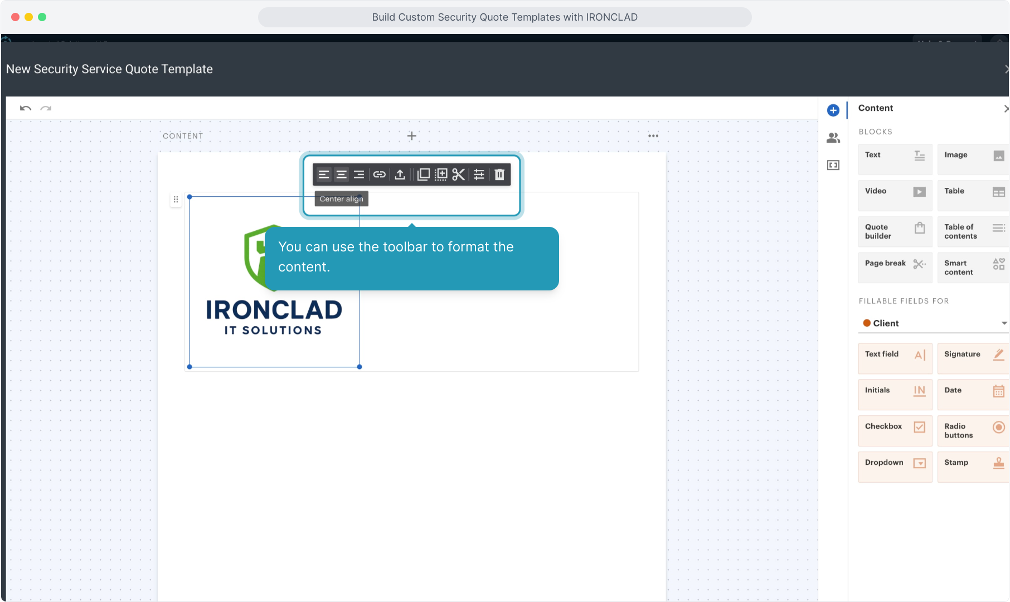Click the Content panel heading

(875, 108)
